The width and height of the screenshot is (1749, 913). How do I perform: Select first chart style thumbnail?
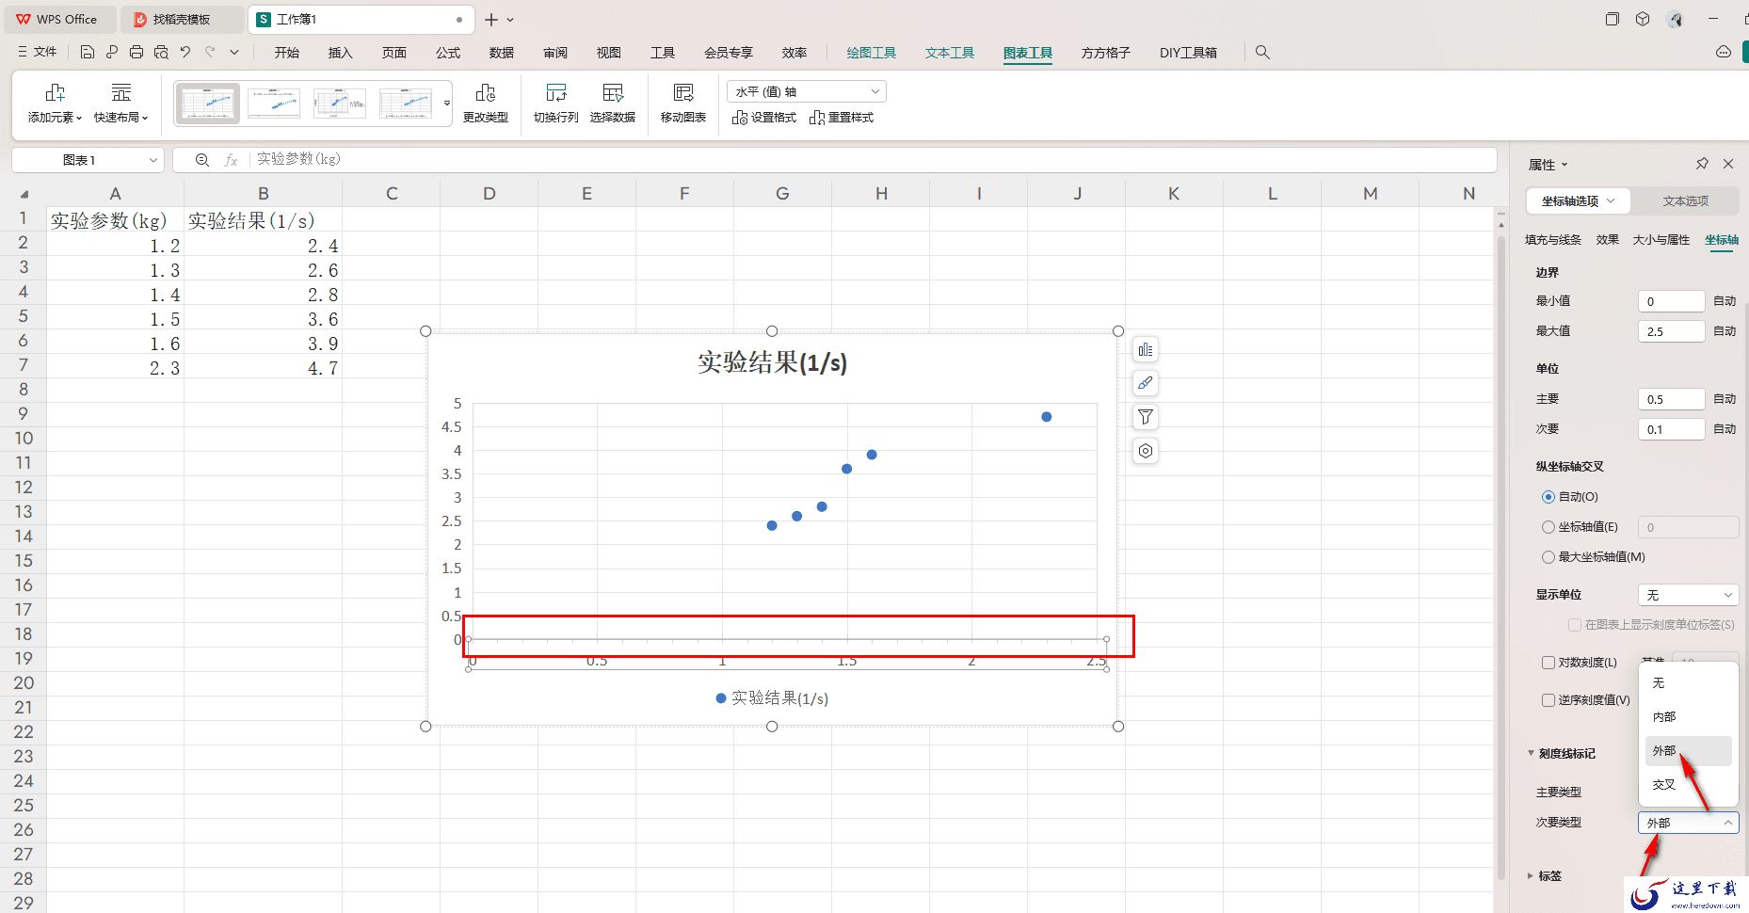coord(208,103)
